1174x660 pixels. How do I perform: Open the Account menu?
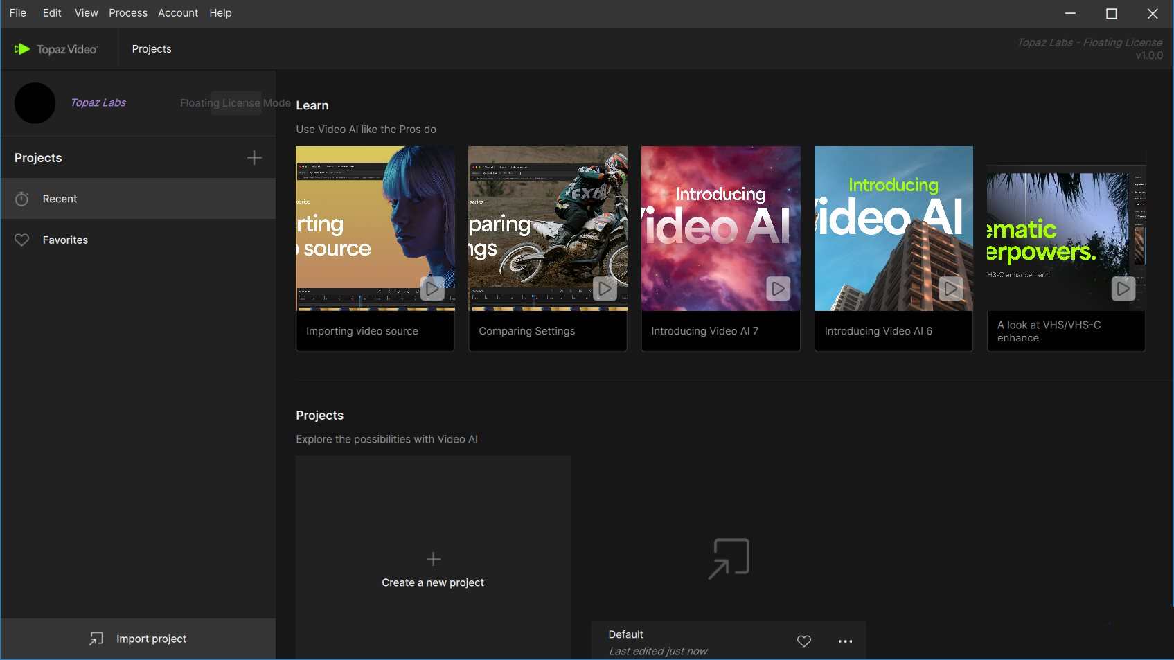point(177,12)
